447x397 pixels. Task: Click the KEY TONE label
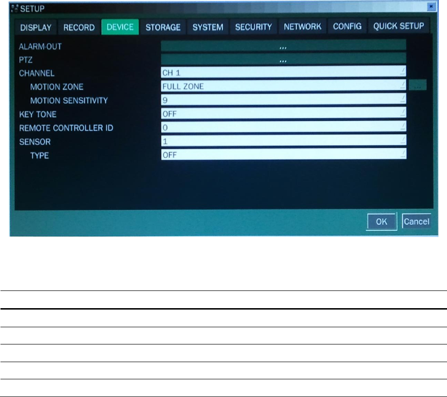(38, 115)
